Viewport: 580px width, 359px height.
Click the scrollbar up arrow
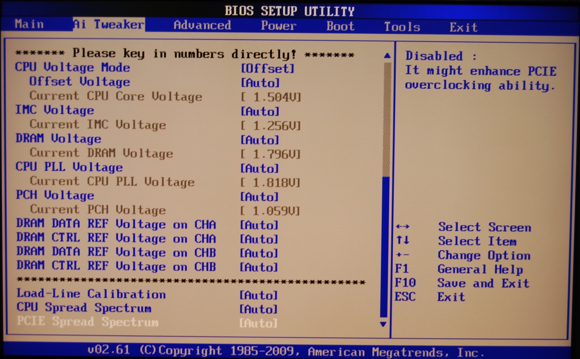[x=387, y=56]
